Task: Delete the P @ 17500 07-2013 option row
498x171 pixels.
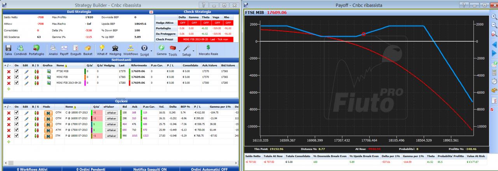Action: 9,130
